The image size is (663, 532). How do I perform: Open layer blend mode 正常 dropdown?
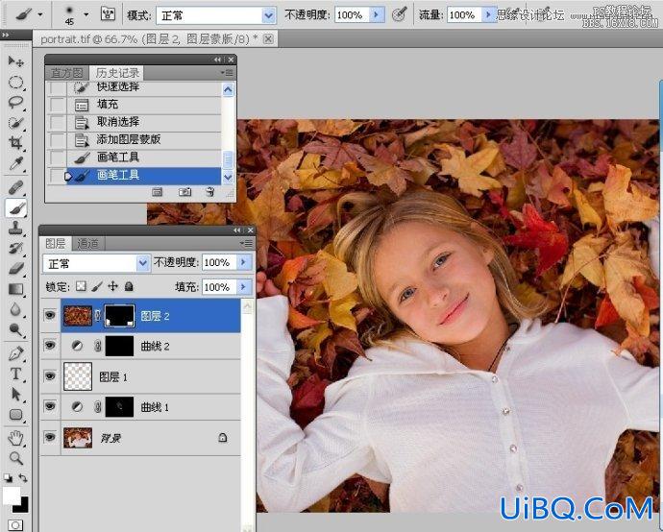pos(143,263)
